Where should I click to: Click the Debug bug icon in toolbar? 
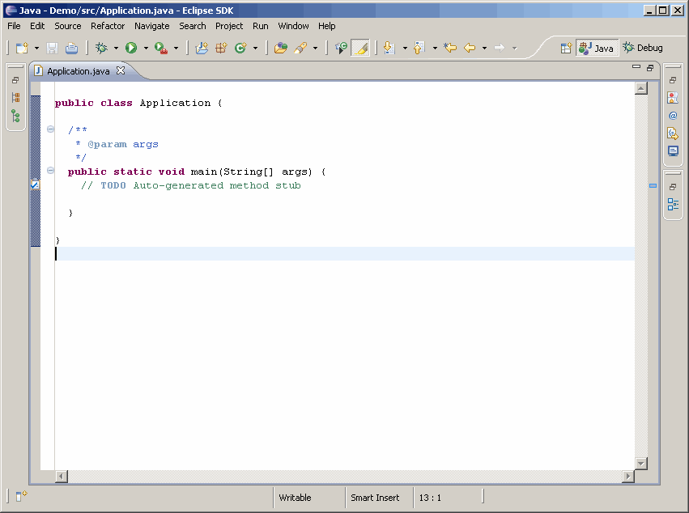[x=101, y=49]
